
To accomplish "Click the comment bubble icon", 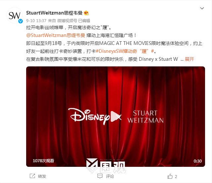I will pyautogui.click(x=100, y=176).
